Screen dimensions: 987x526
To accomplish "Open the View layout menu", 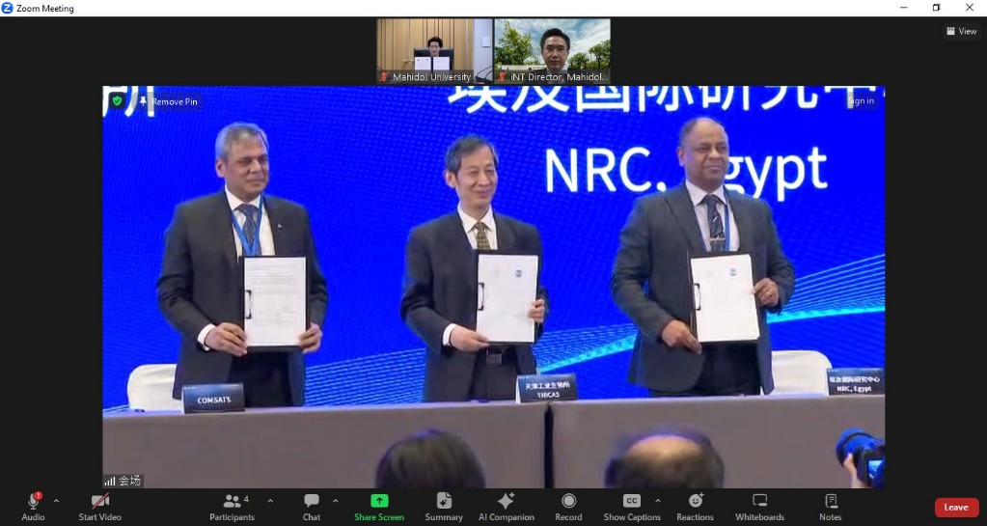I will (962, 31).
